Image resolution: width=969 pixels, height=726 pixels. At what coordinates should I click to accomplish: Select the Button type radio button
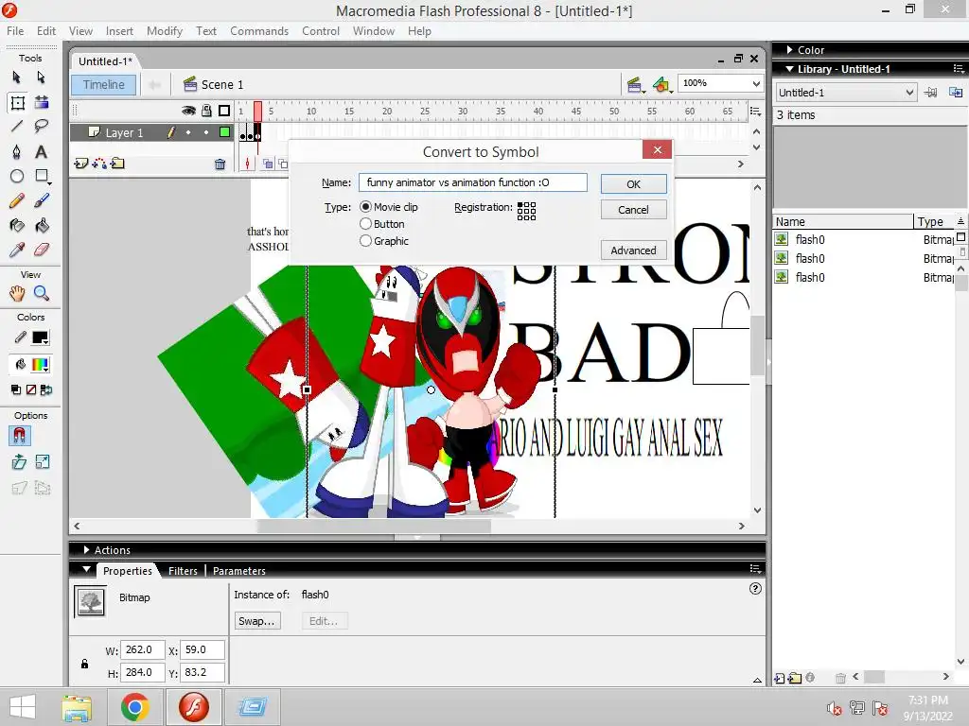coord(366,223)
